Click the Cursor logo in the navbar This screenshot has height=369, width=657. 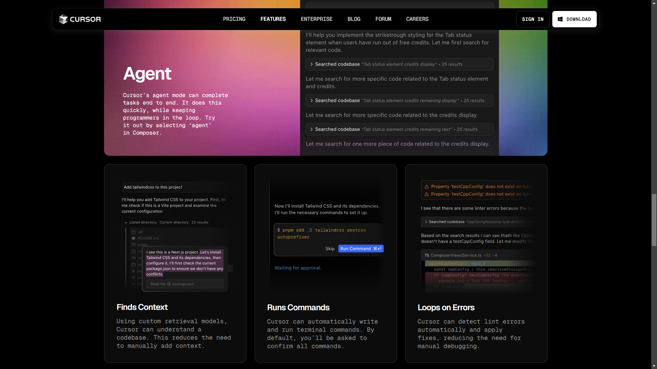pos(79,19)
